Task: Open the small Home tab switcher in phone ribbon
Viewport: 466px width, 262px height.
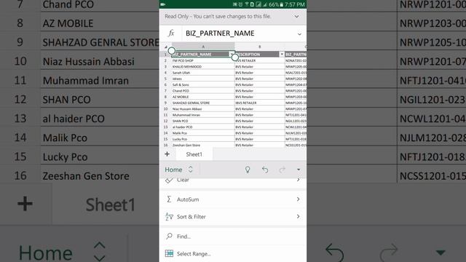Action: point(179,170)
